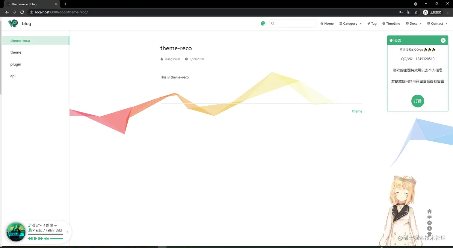Go forward in browser history
This screenshot has height=248, width=453.
14,12
